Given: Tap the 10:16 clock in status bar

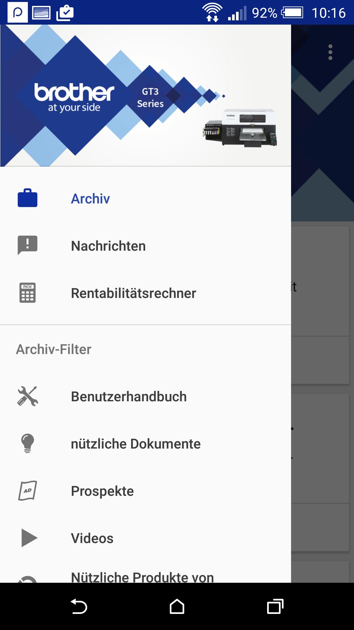Looking at the screenshot, I should click(x=328, y=13).
